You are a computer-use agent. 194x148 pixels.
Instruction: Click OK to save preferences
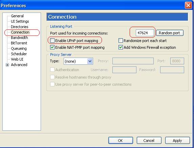point(121,141)
